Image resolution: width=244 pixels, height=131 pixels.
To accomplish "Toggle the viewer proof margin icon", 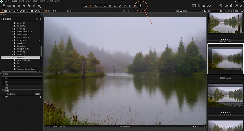I will 49,11.
